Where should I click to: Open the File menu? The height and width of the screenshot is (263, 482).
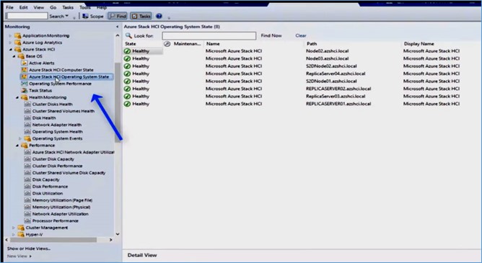pos(9,7)
